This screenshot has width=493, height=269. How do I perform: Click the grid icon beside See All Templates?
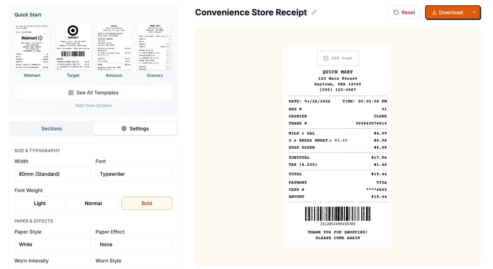pyautogui.click(x=70, y=93)
